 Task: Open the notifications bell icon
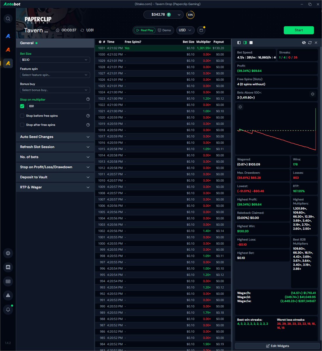[8, 309]
